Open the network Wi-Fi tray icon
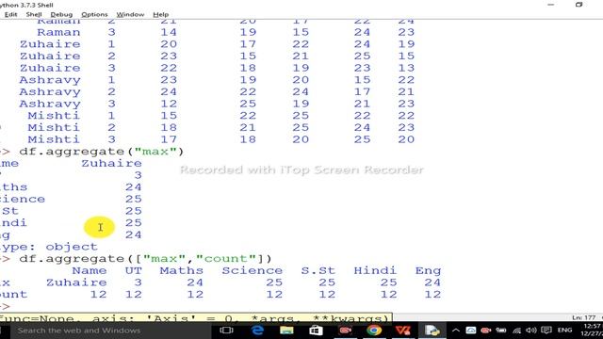The image size is (603, 339). tap(516, 331)
